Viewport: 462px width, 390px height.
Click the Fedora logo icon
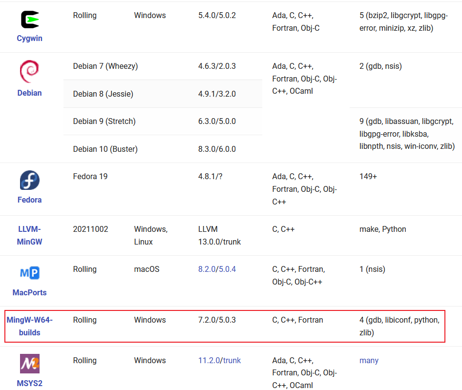point(29,180)
